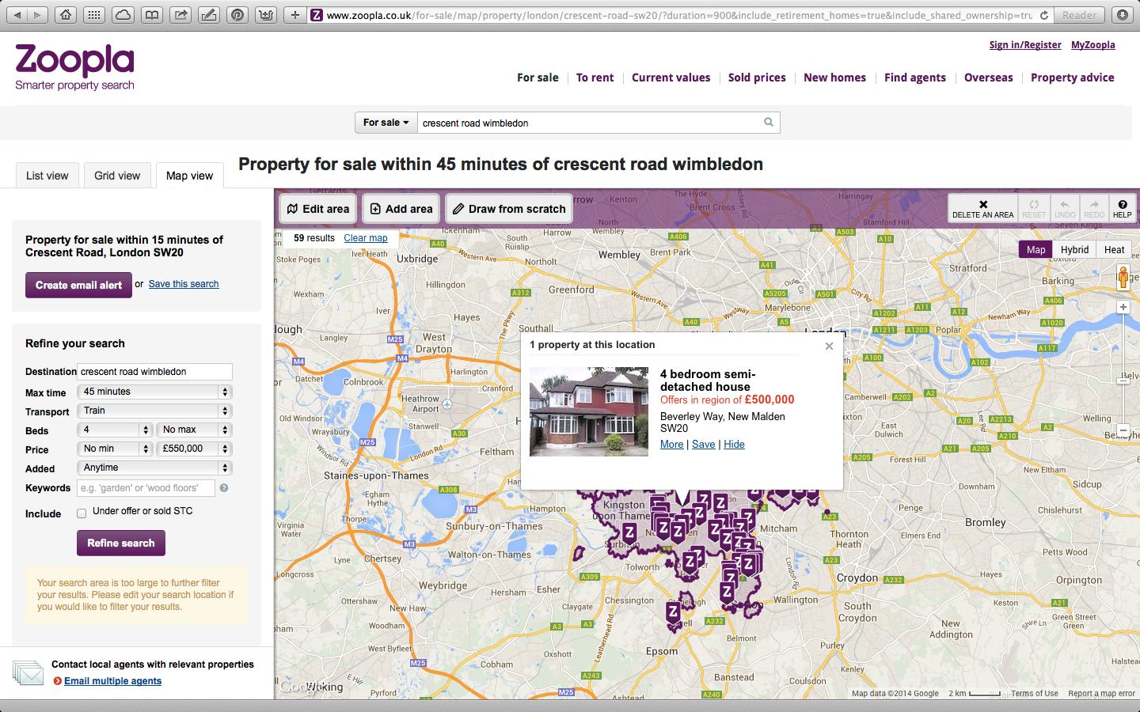
Task: Open the property photo thumbnail in the popup
Action: 589,411
